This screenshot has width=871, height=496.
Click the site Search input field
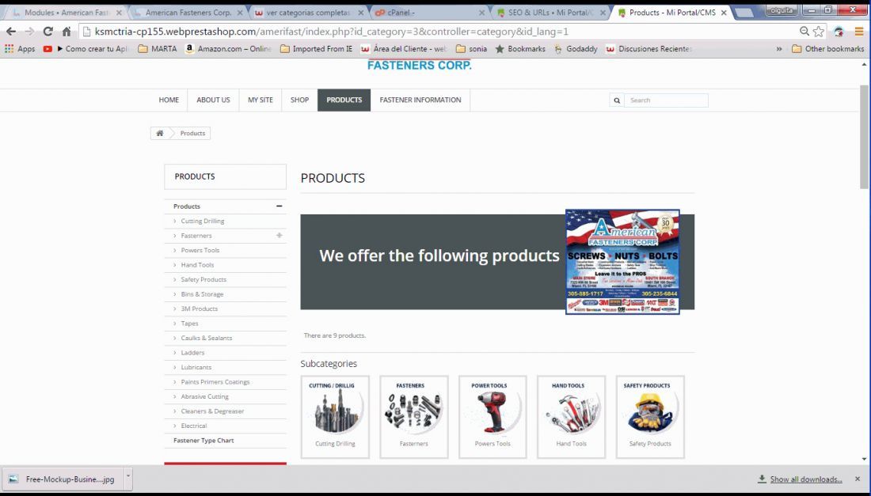coord(666,100)
